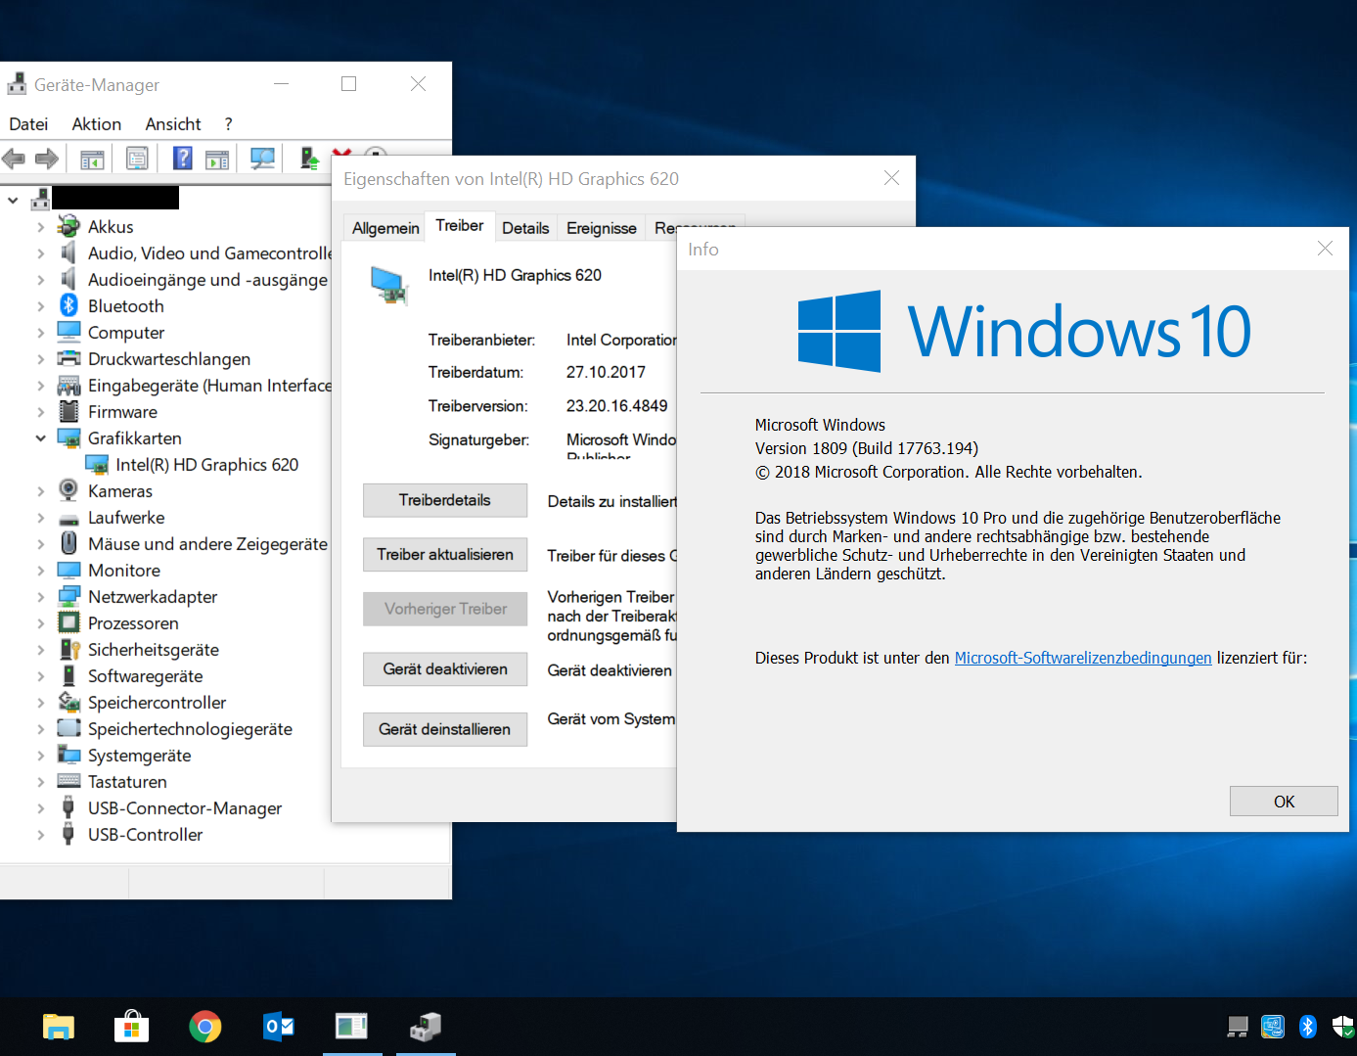The image size is (1357, 1056).
Task: Click the Bluetooth icon in system tray
Action: pos(1308,1027)
